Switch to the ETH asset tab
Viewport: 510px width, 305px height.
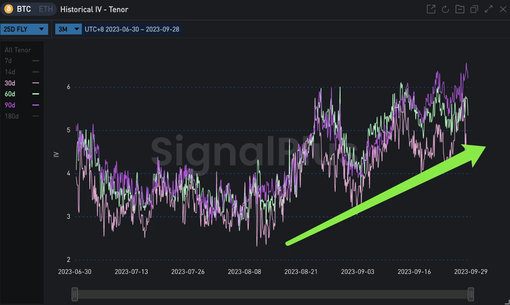coord(45,9)
